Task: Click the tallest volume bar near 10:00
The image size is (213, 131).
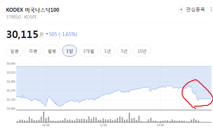Action: (44, 117)
